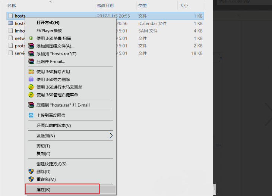Click the 360 antivirus shield icon

pos(31,38)
